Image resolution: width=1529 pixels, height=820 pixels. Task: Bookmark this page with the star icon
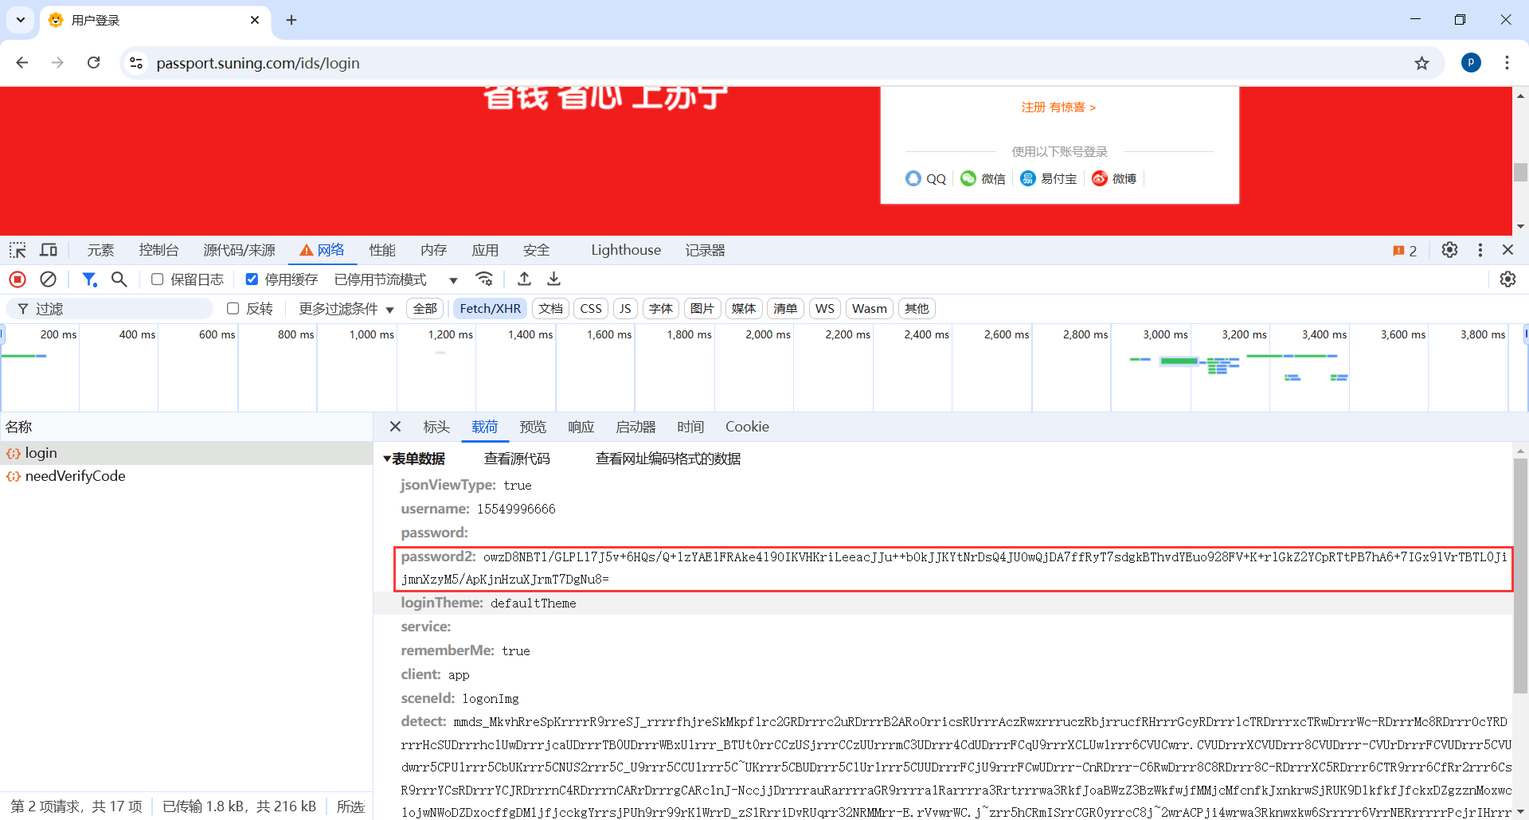point(1421,63)
